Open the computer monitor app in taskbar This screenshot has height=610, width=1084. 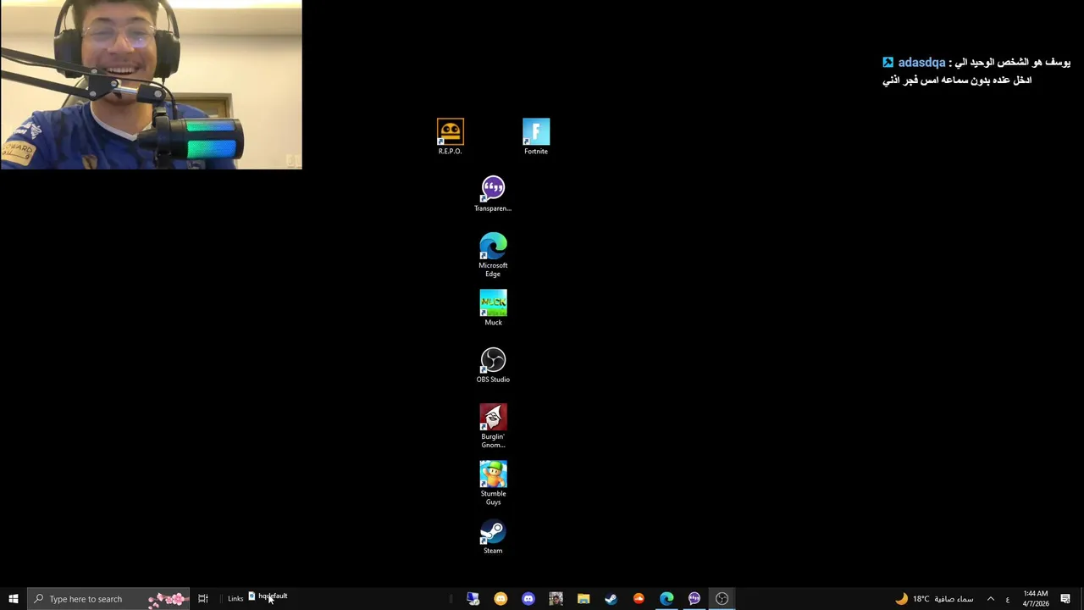pos(473,599)
